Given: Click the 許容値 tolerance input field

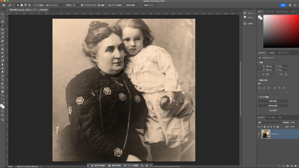Looking at the screenshot, I should pyautogui.click(x=76, y=5).
